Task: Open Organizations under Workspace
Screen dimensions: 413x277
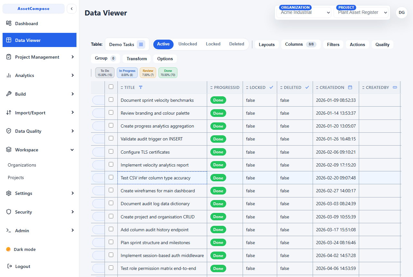Action: (22, 165)
